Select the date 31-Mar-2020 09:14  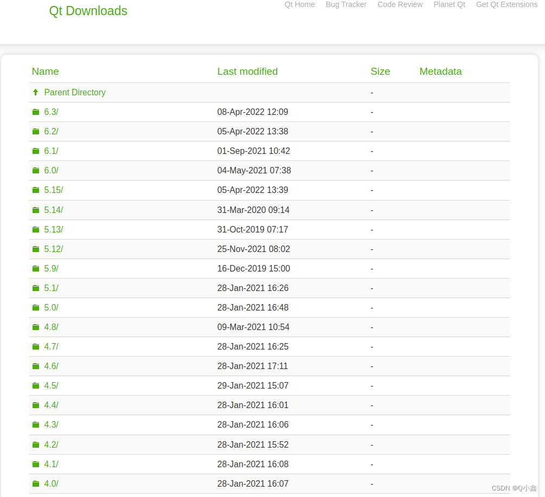click(x=253, y=210)
